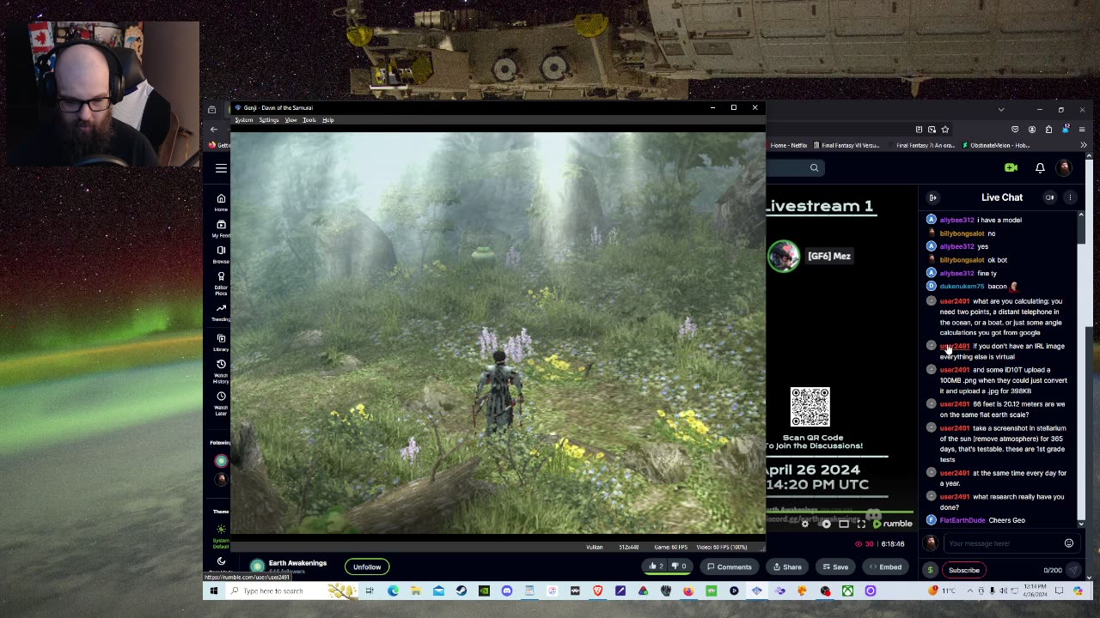
Task: Click the Rumble video progress bar
Action: (x=840, y=512)
